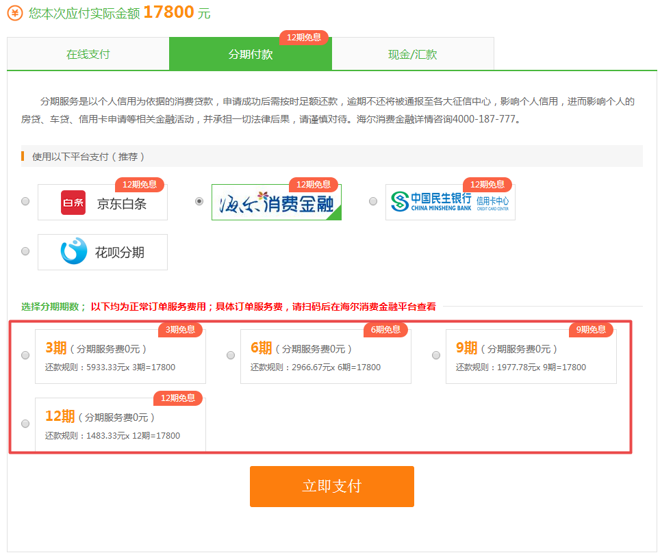Select the 海尔消费金融 radio button
The width and height of the screenshot is (660, 555).
click(199, 201)
